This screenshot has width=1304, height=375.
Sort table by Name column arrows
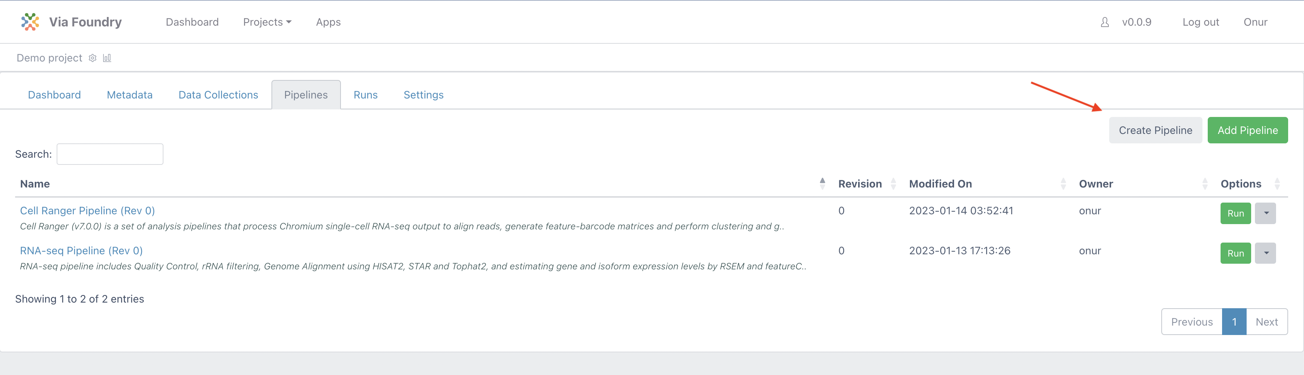pyautogui.click(x=823, y=184)
